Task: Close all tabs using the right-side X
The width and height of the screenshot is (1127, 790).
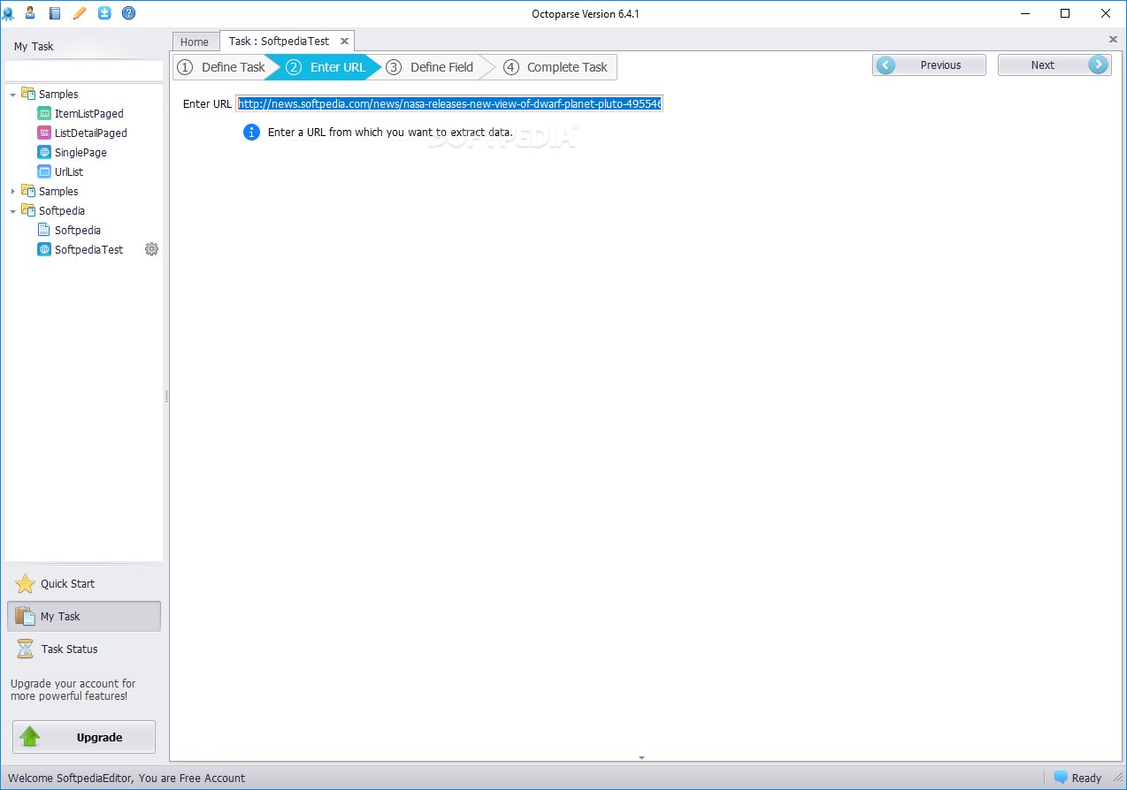Action: click(1113, 39)
